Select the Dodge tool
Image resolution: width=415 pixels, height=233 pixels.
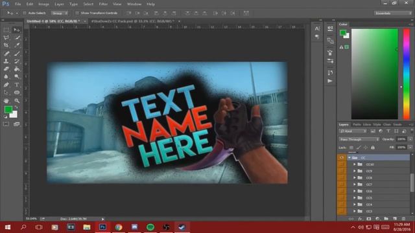click(17, 76)
